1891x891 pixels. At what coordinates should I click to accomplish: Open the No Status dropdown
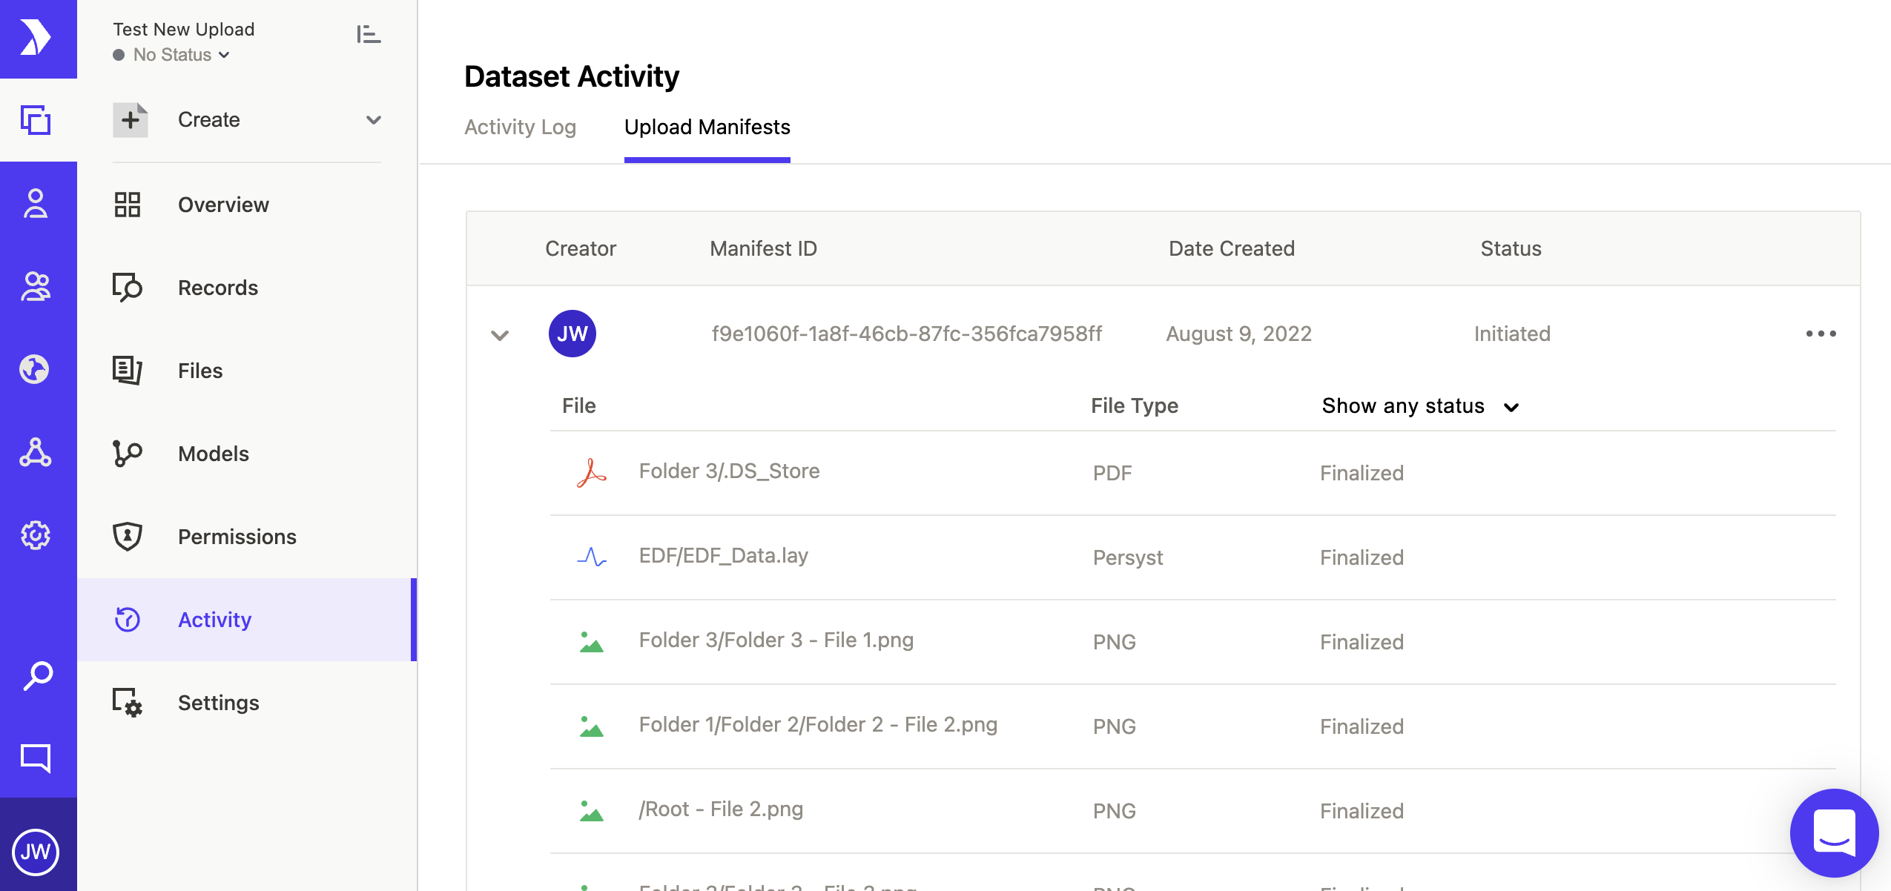(172, 55)
